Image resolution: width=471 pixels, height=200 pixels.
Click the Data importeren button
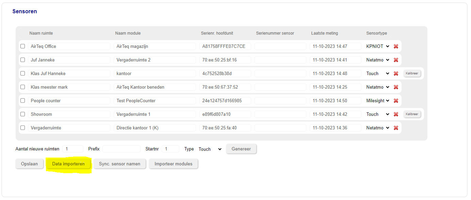coord(68,164)
